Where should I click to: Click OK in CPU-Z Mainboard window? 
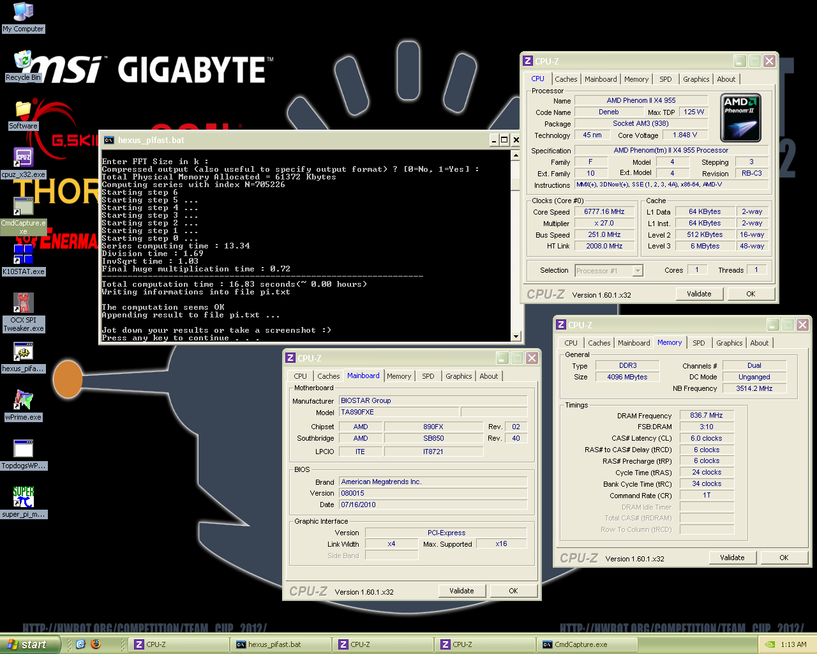(x=513, y=591)
